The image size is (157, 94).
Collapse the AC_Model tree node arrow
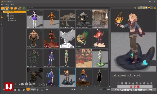(x=4, y=12)
